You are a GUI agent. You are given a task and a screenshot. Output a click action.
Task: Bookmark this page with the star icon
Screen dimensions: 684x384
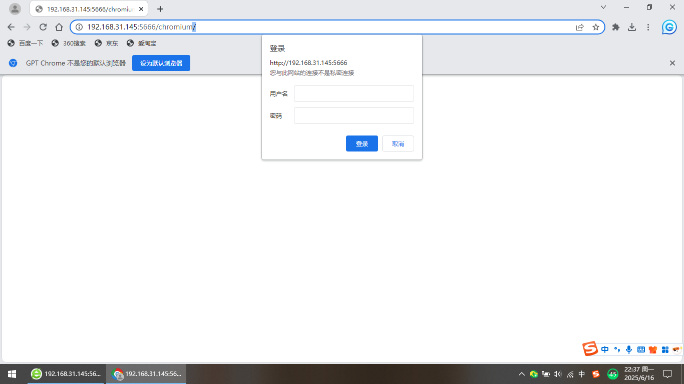tap(596, 27)
